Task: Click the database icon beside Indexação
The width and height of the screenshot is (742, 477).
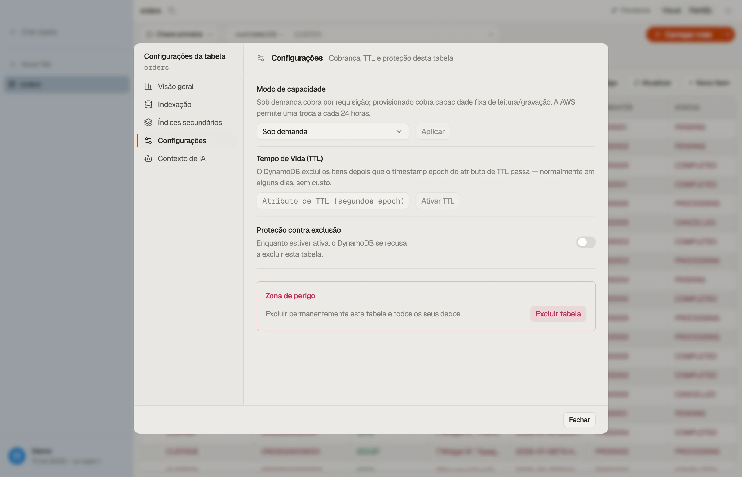Action: pyautogui.click(x=148, y=104)
